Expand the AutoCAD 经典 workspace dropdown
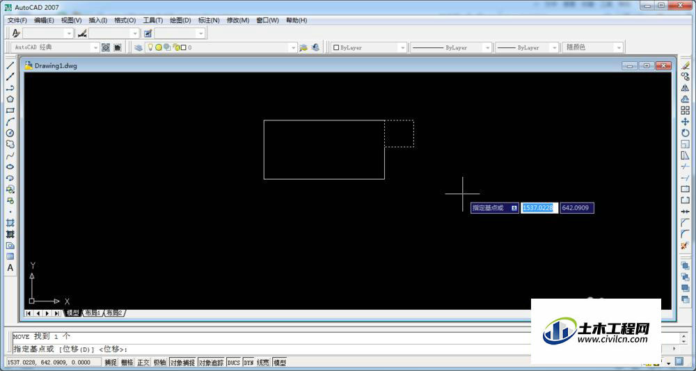The image size is (696, 371). [x=95, y=47]
